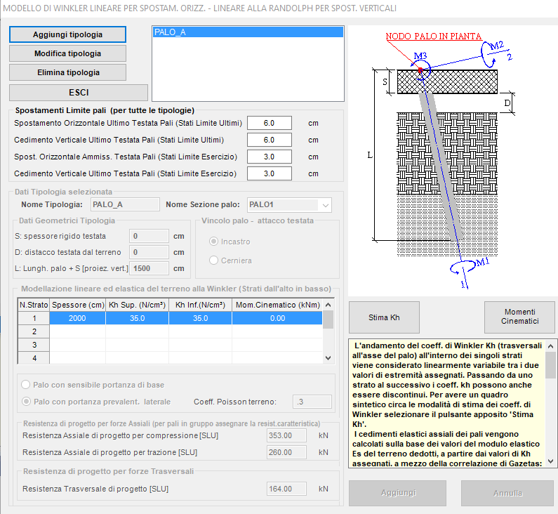Image resolution: width=558 pixels, height=514 pixels.
Task: Select the Cerniera radio button
Action: (213, 261)
